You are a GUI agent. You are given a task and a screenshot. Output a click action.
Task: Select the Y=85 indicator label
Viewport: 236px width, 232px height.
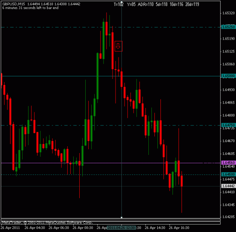[131, 5]
